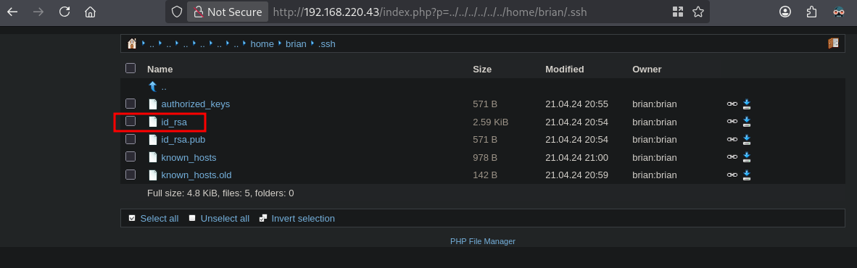Download the id_rsa file
Image resolution: width=857 pixels, height=268 pixels.
(747, 122)
